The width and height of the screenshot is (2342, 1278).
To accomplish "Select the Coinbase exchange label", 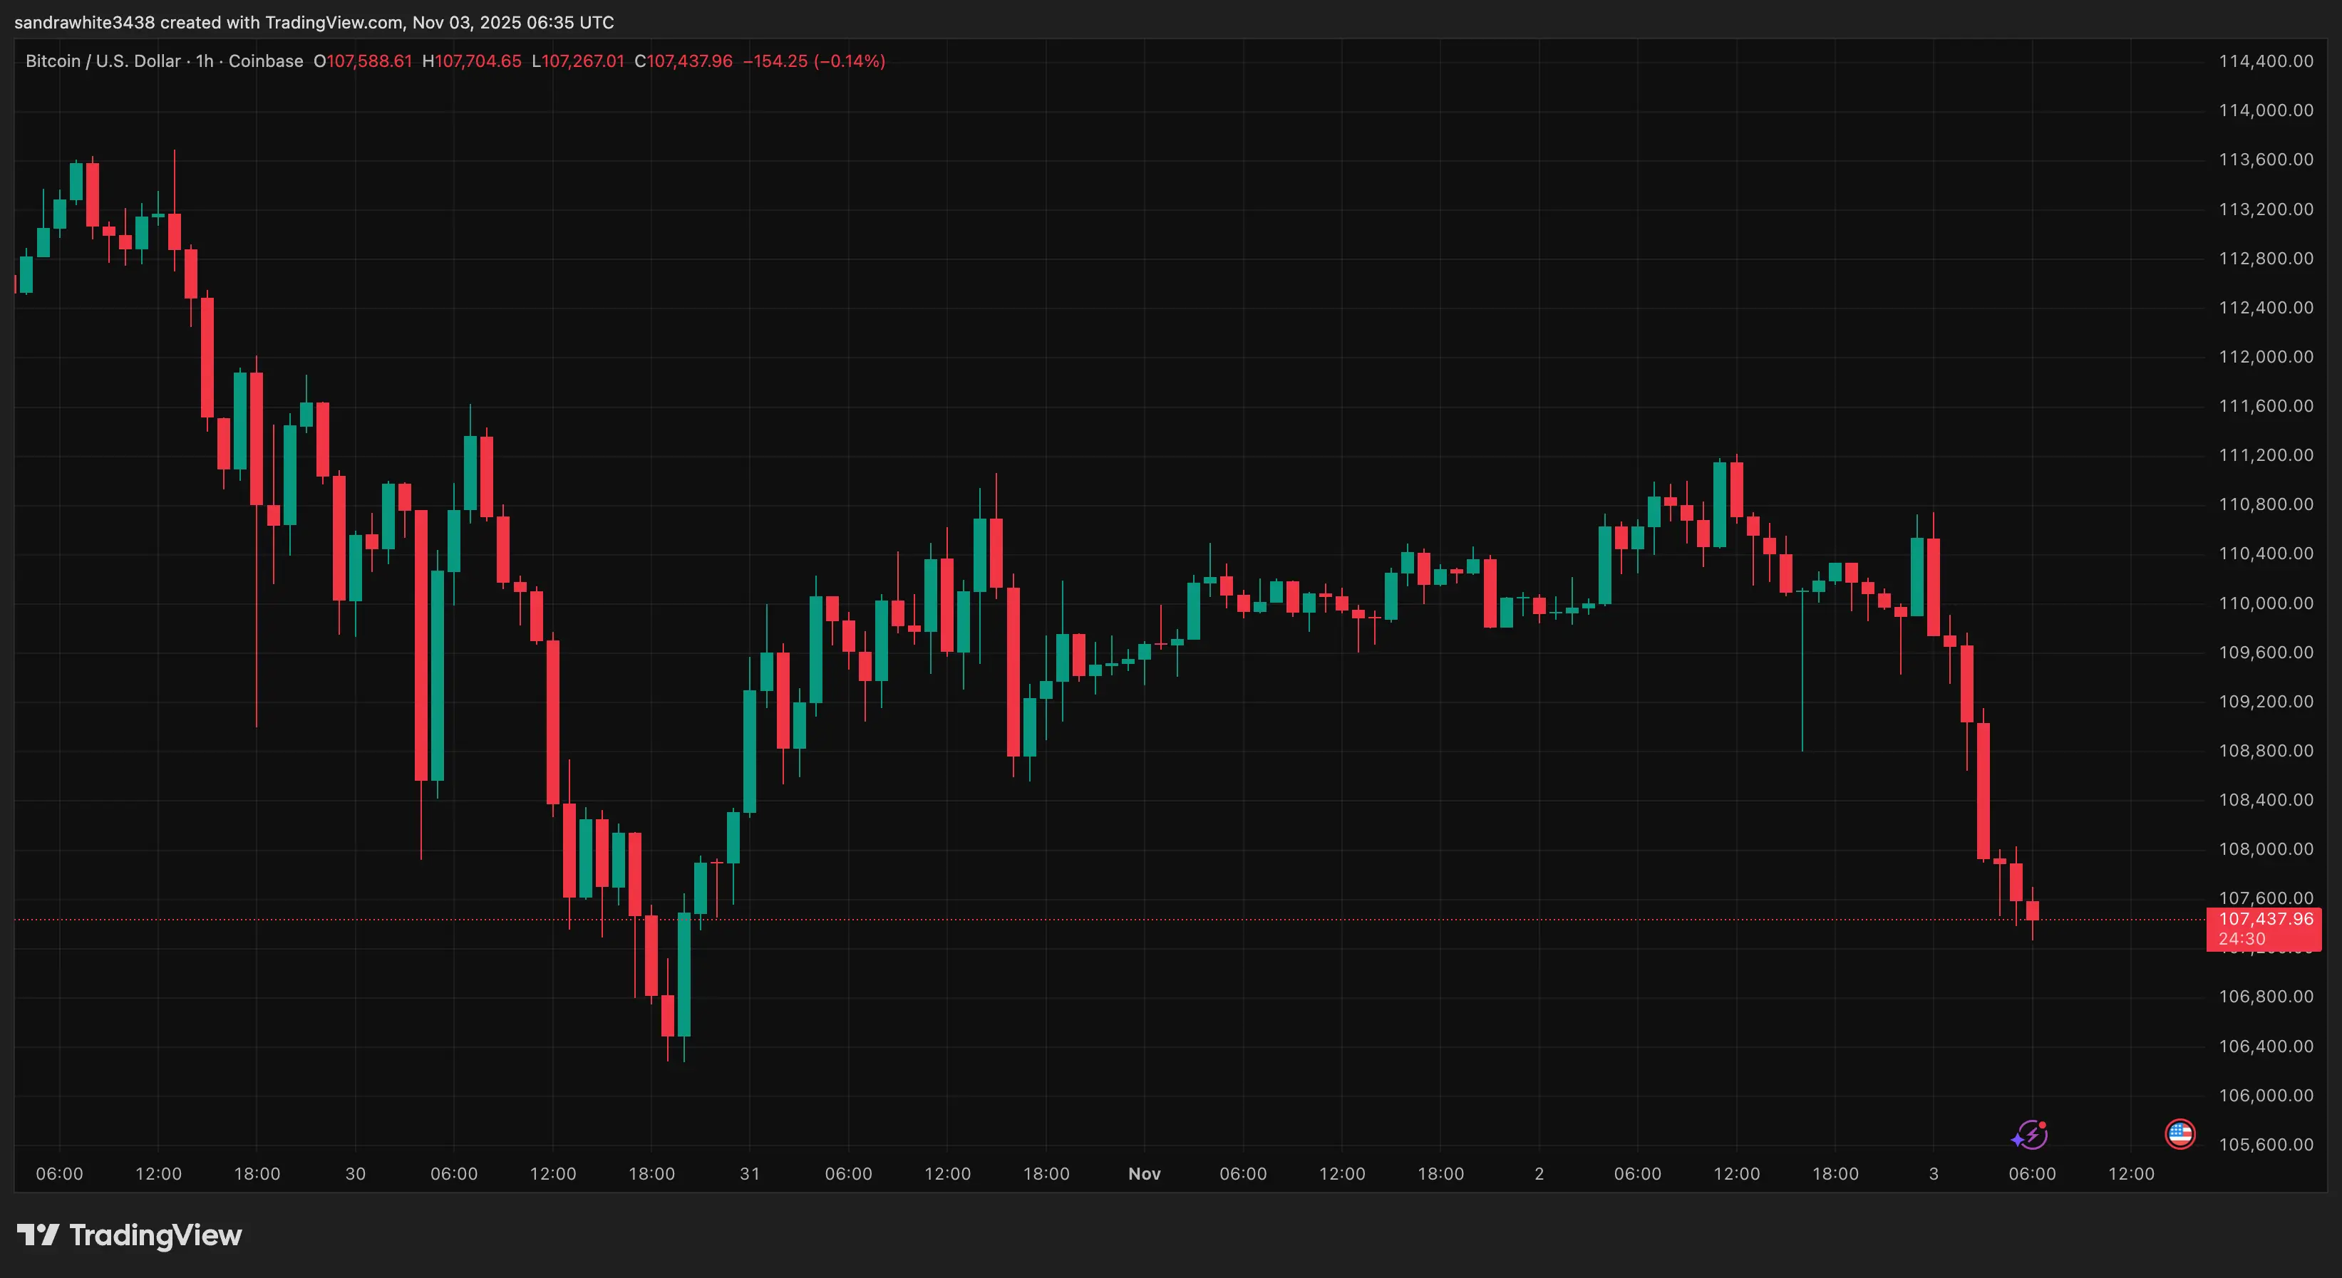I will (x=267, y=61).
